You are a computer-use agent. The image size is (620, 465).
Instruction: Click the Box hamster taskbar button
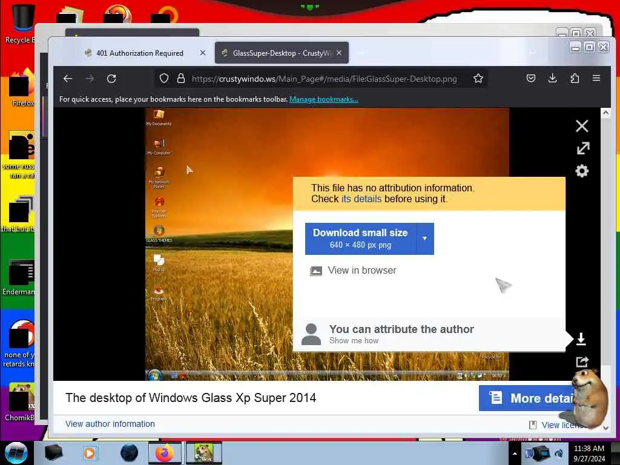pos(204,453)
